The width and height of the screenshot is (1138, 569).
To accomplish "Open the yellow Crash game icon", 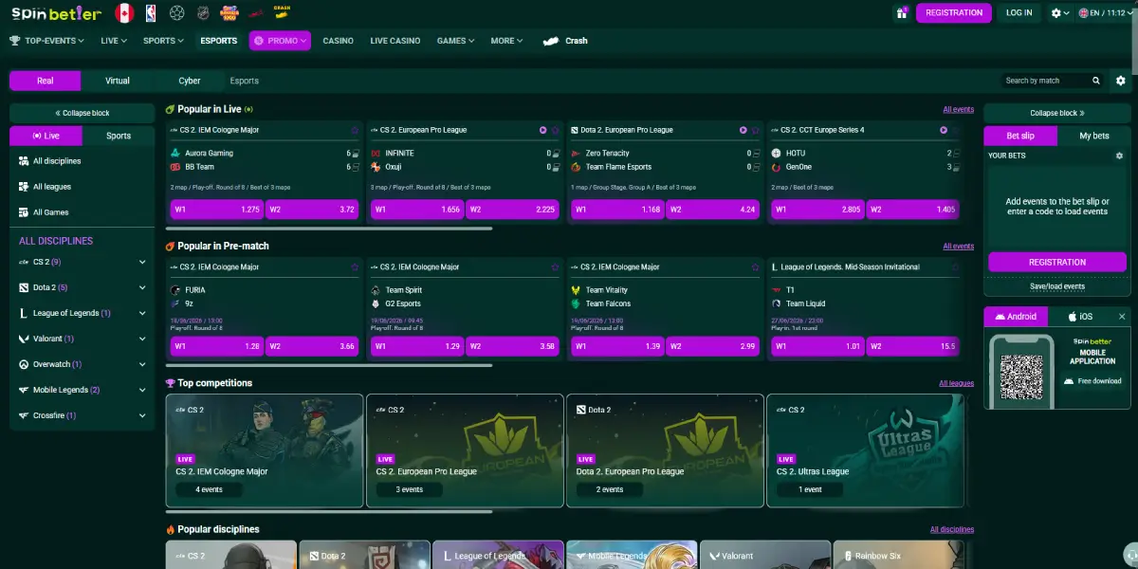I will point(282,12).
